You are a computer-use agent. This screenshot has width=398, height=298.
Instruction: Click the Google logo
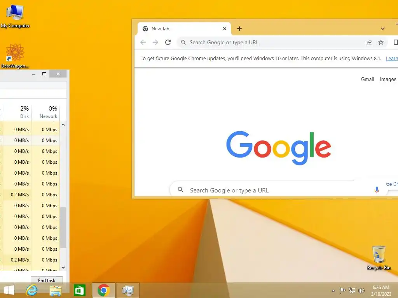[x=278, y=148]
